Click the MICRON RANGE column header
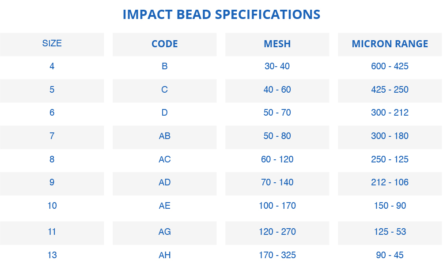The width and height of the screenshot is (443, 271). tap(390, 44)
